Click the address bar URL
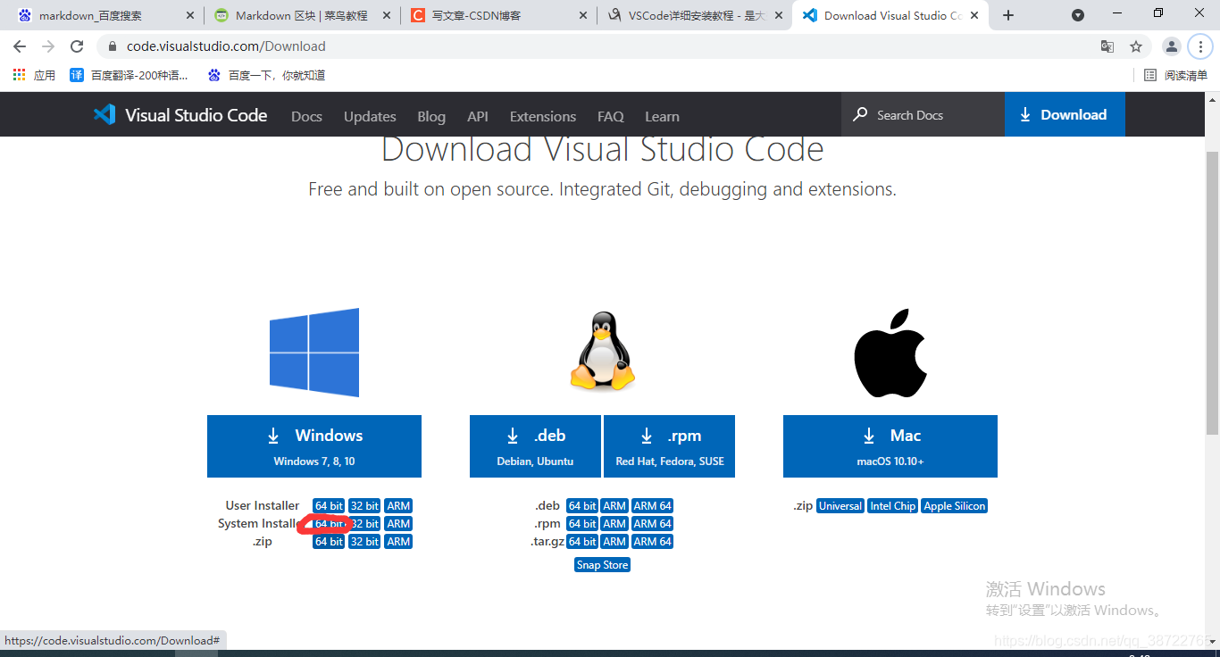The width and height of the screenshot is (1220, 657). pos(226,46)
